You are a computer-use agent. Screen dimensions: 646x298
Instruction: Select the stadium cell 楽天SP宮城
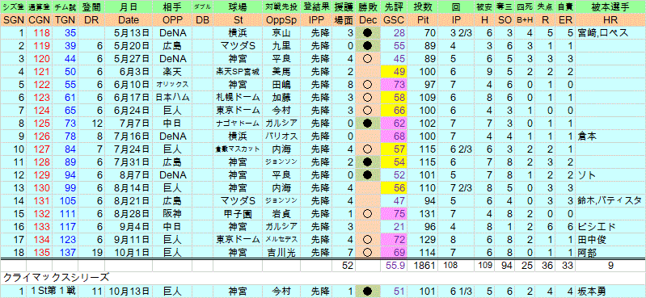pyautogui.click(x=238, y=73)
